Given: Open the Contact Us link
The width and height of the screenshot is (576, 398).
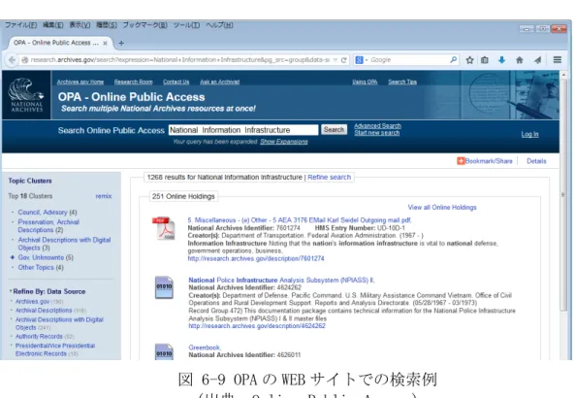Looking at the screenshot, I should click(x=176, y=82).
